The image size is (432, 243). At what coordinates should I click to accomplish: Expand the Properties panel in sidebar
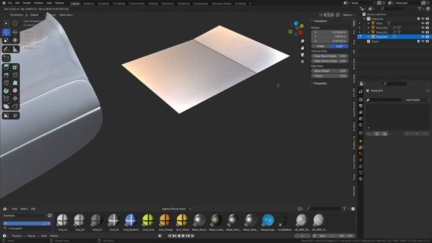(319, 84)
